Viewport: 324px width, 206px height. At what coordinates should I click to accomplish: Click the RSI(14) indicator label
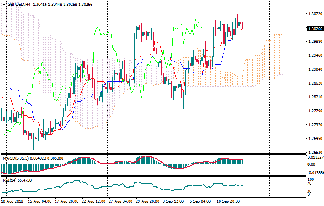(x=8, y=180)
